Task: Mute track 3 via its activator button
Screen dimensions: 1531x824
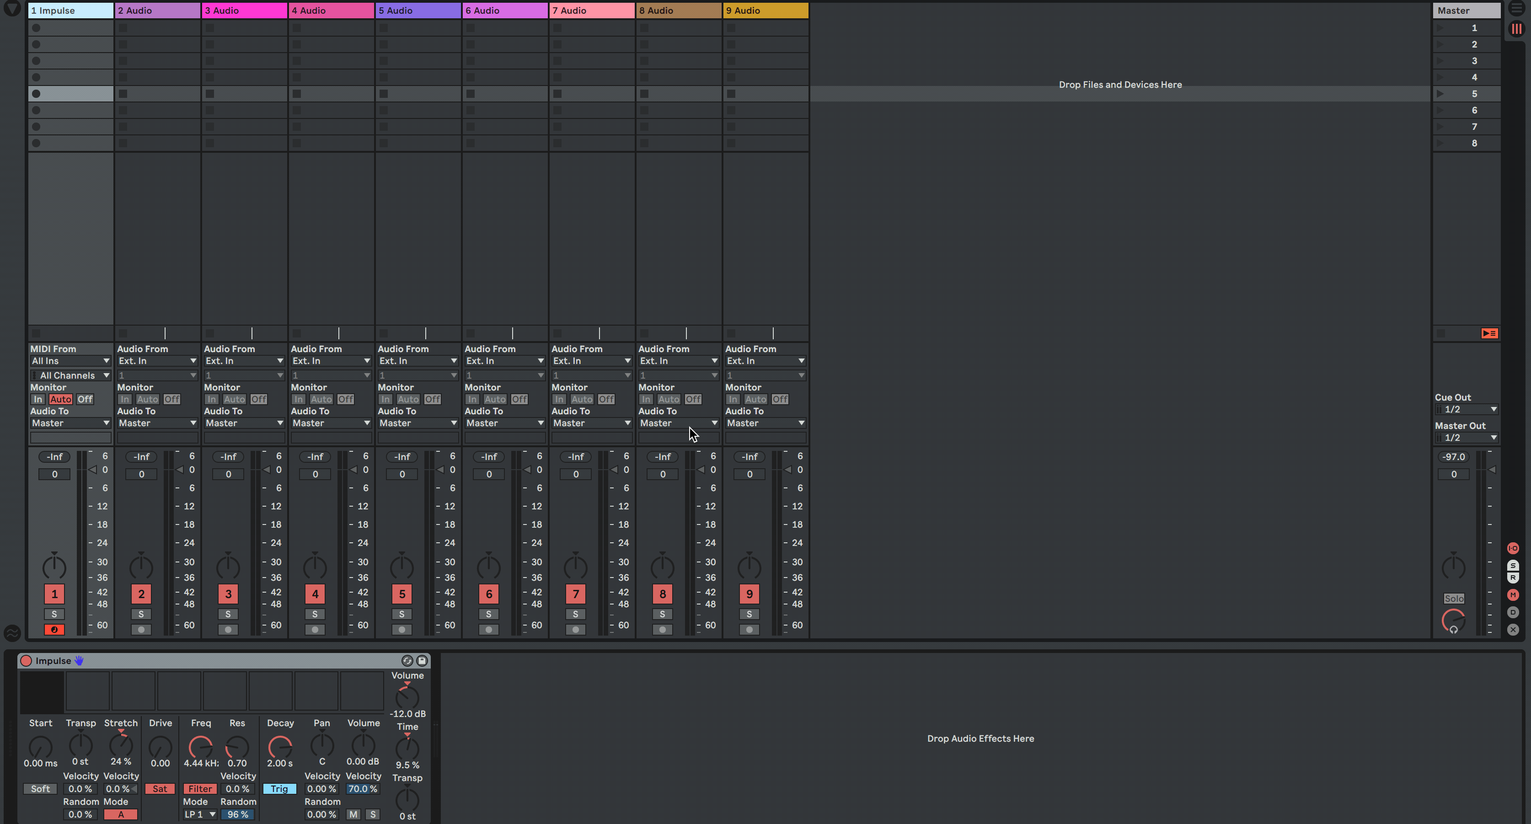Action: point(228,594)
